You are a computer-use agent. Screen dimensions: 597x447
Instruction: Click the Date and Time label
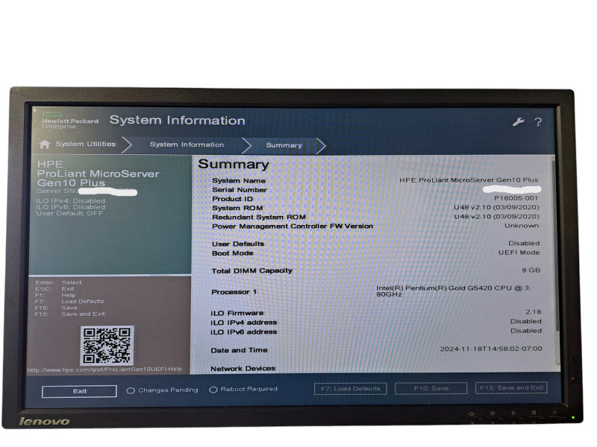pyautogui.click(x=239, y=350)
